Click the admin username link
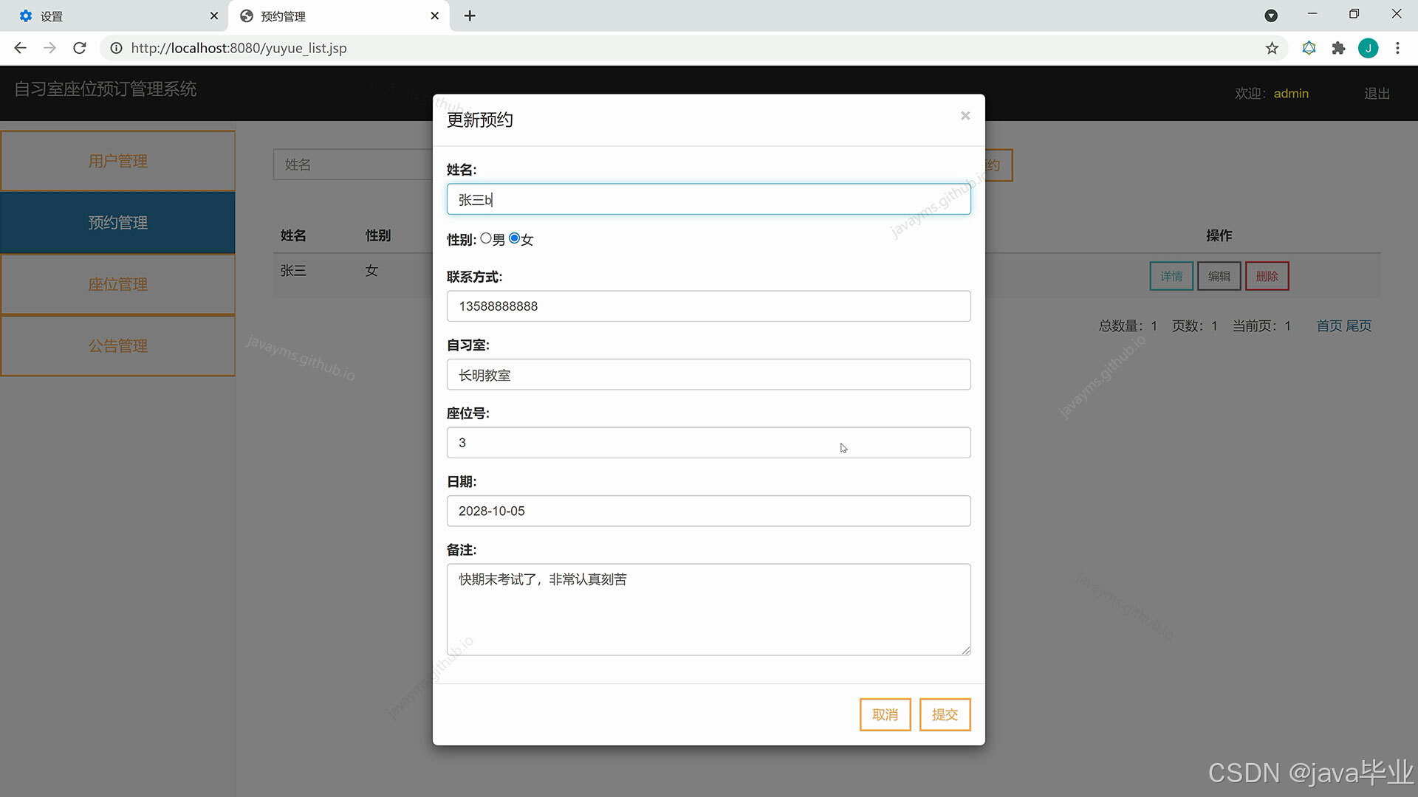 coord(1291,94)
